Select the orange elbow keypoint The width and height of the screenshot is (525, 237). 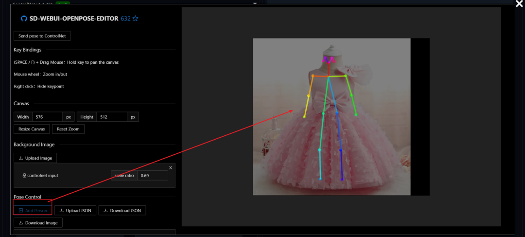coord(308,96)
